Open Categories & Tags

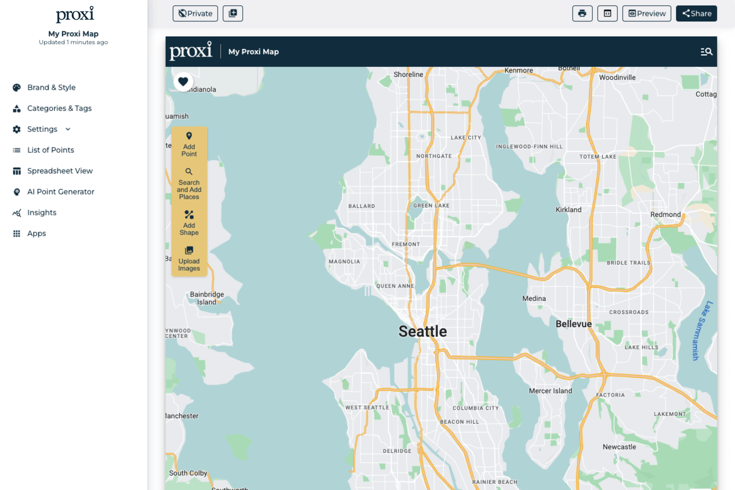pos(59,108)
